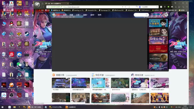194x109 pixels.
Task: Open NetEase Cloud Music desktop icon
Action: pyautogui.click(x=12, y=54)
